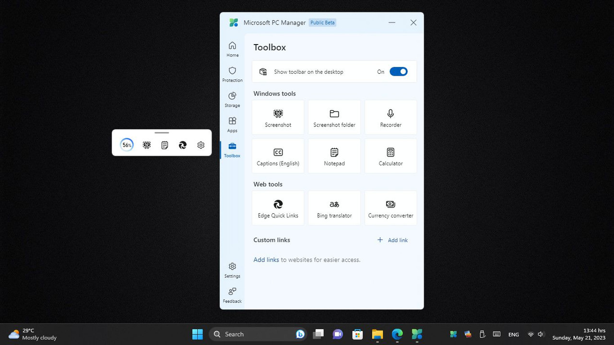Launch the Currency converter
Image resolution: width=614 pixels, height=345 pixels.
(390, 207)
